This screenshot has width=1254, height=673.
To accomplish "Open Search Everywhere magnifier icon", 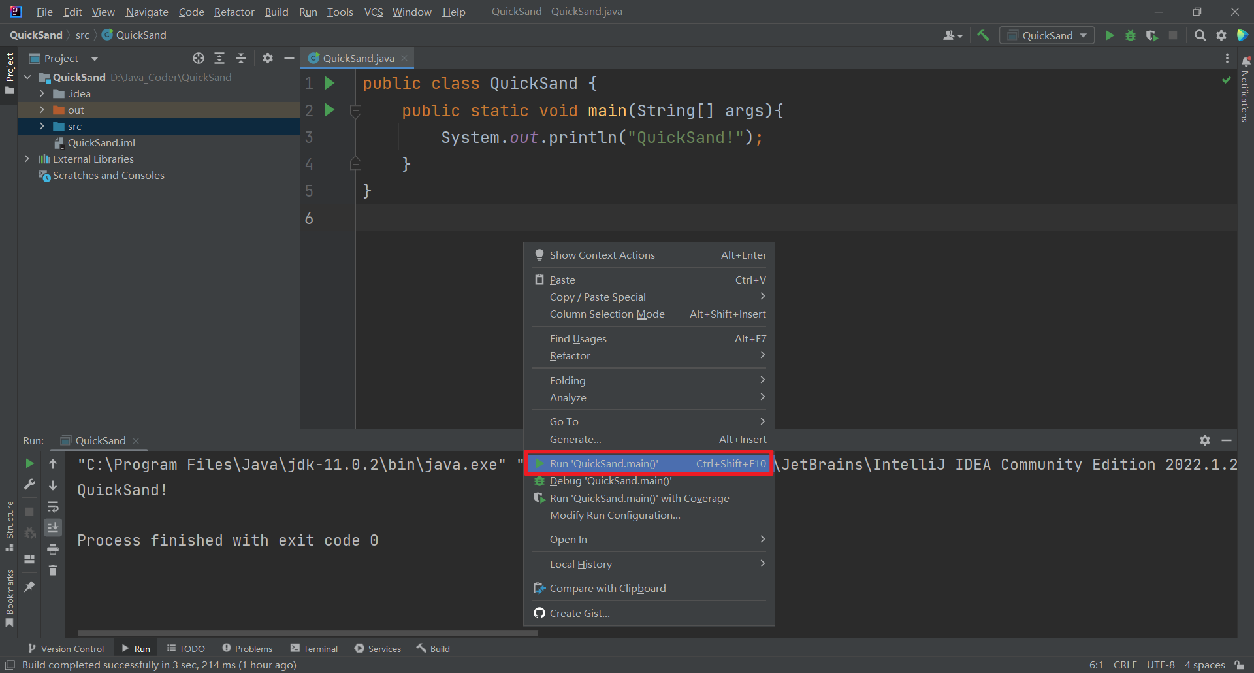I will click(x=1200, y=35).
